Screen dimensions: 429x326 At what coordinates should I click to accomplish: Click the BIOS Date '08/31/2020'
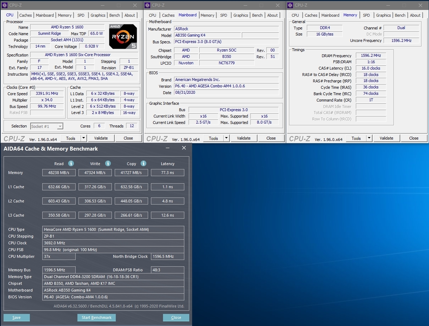pyautogui.click(x=226, y=92)
